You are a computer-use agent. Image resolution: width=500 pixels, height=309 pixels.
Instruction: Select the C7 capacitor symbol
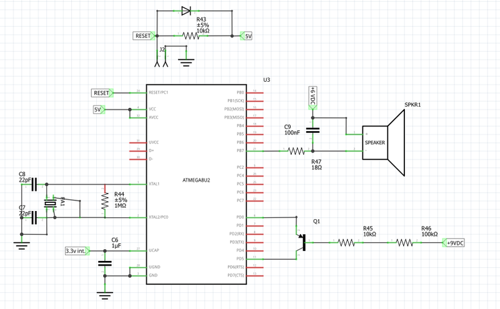tap(34, 218)
